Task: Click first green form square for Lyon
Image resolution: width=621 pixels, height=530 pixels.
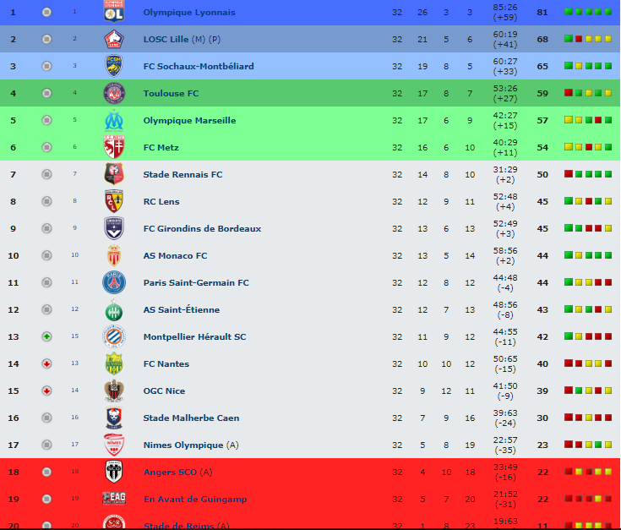Action: tap(569, 12)
